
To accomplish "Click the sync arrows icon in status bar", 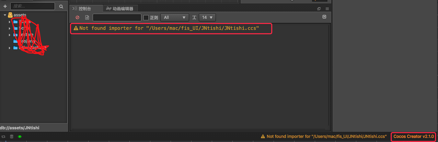I will click(x=3, y=137).
